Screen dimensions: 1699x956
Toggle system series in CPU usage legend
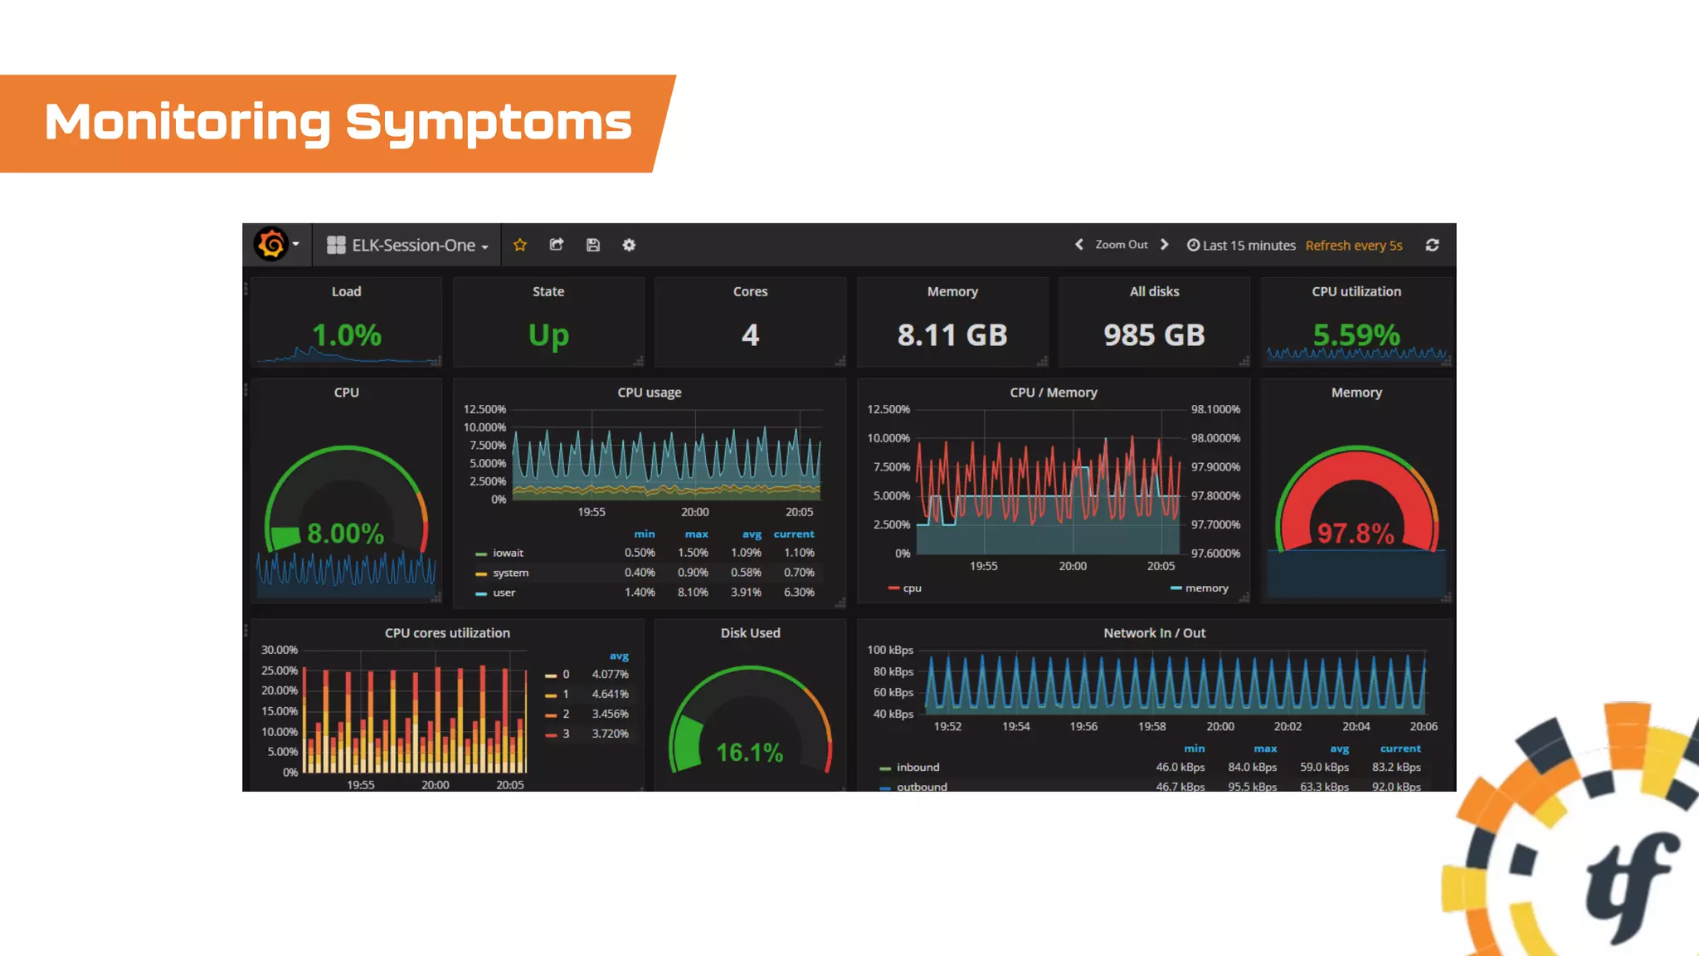(x=510, y=573)
